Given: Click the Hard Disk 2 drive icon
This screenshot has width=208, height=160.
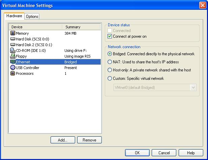Looking at the screenshot, I should coord(13,45).
